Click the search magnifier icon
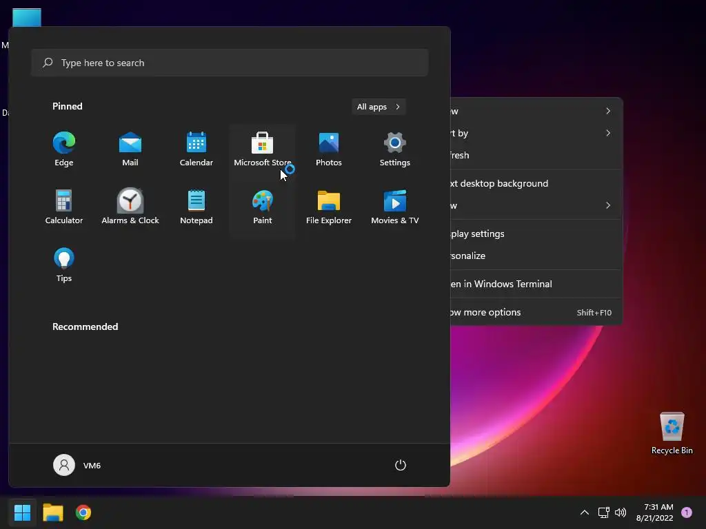Viewport: 706px width, 529px height. [48, 63]
